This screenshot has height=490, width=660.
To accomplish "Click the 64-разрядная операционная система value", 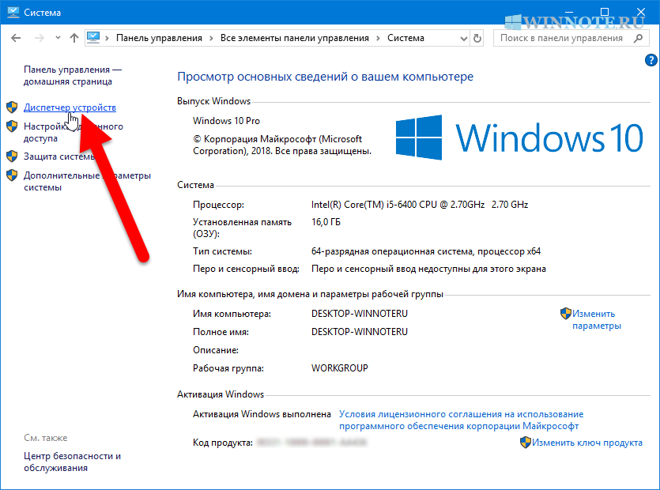I will pos(426,251).
